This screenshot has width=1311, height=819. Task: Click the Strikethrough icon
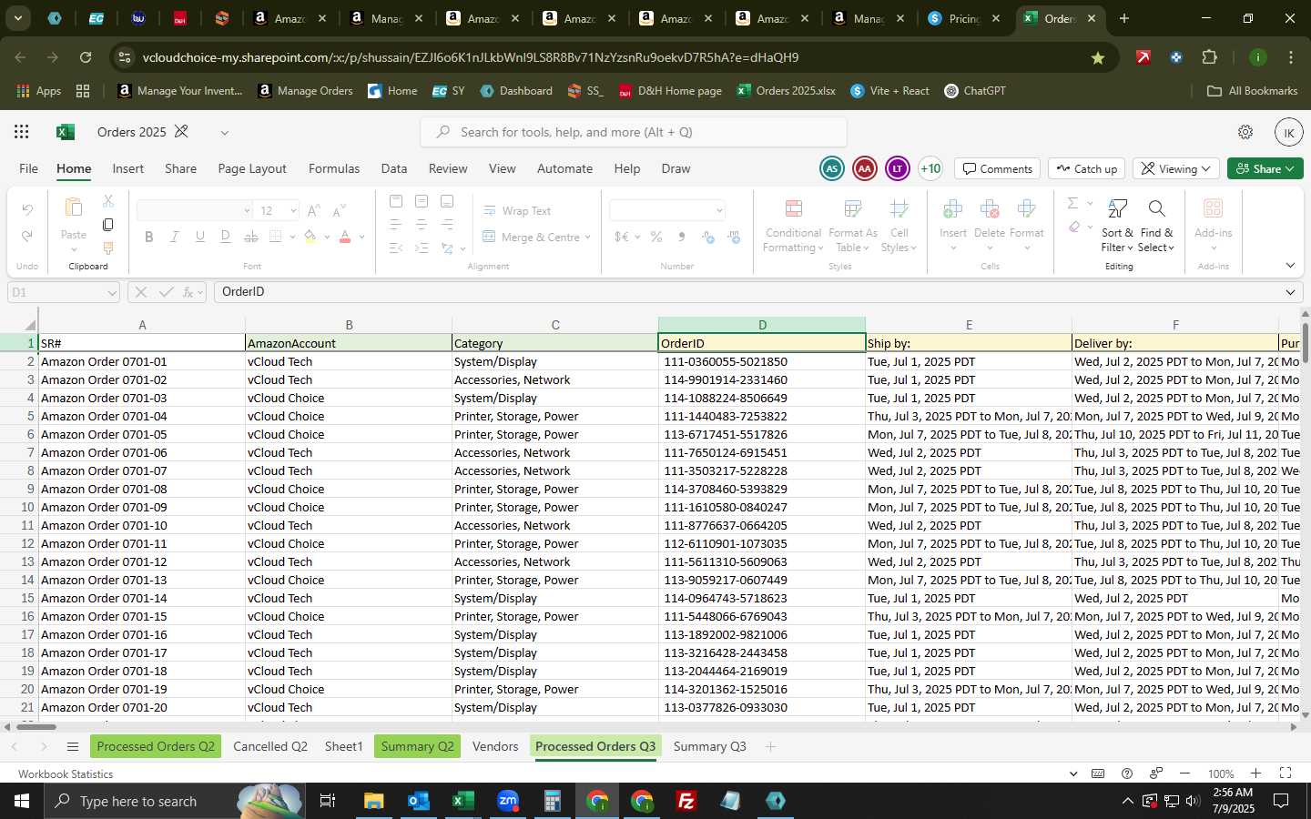point(251,237)
